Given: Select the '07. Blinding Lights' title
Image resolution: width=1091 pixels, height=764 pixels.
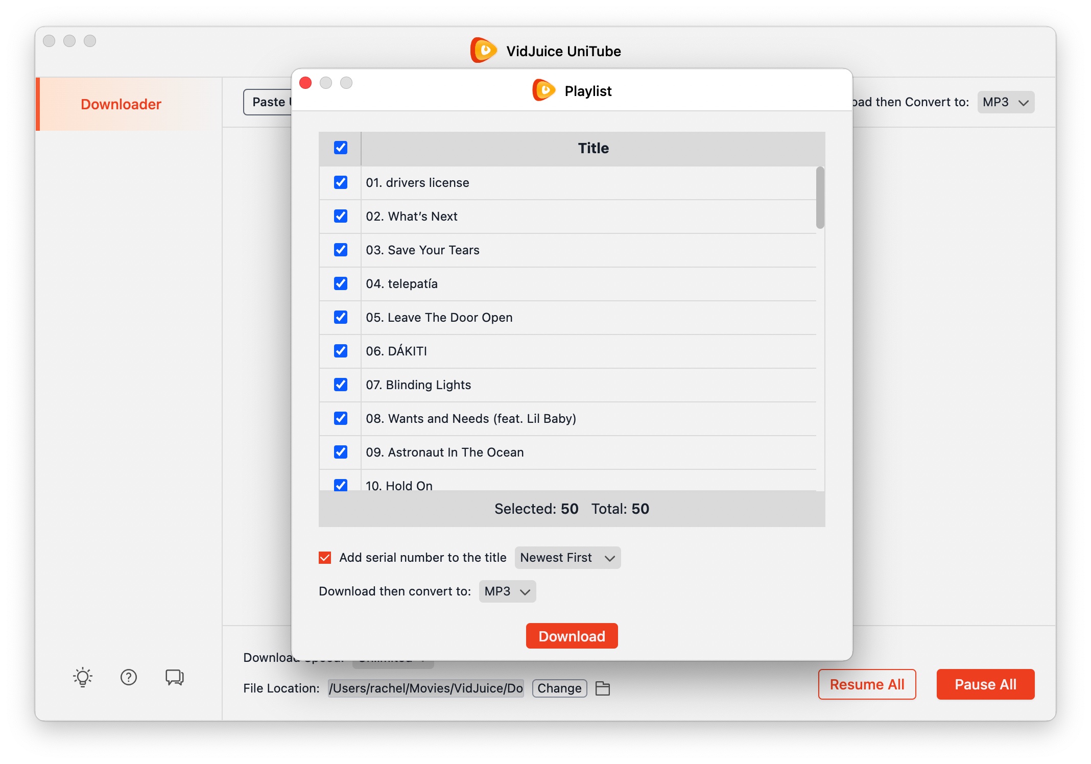Looking at the screenshot, I should coord(418,385).
